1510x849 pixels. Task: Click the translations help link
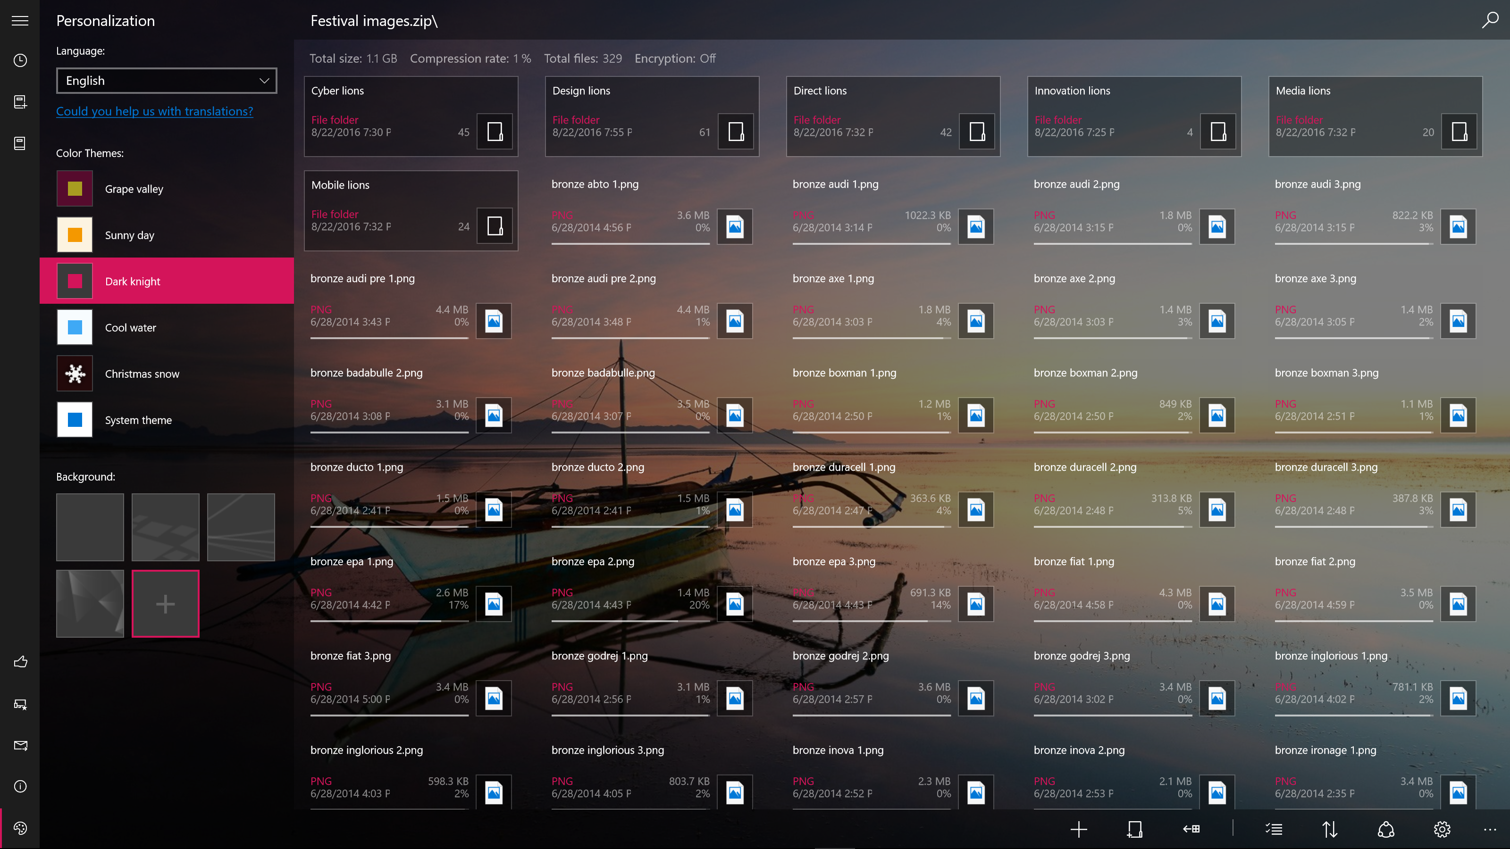(x=154, y=111)
